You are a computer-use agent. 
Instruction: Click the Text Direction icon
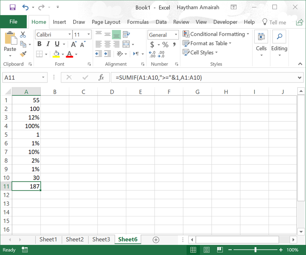(136, 54)
